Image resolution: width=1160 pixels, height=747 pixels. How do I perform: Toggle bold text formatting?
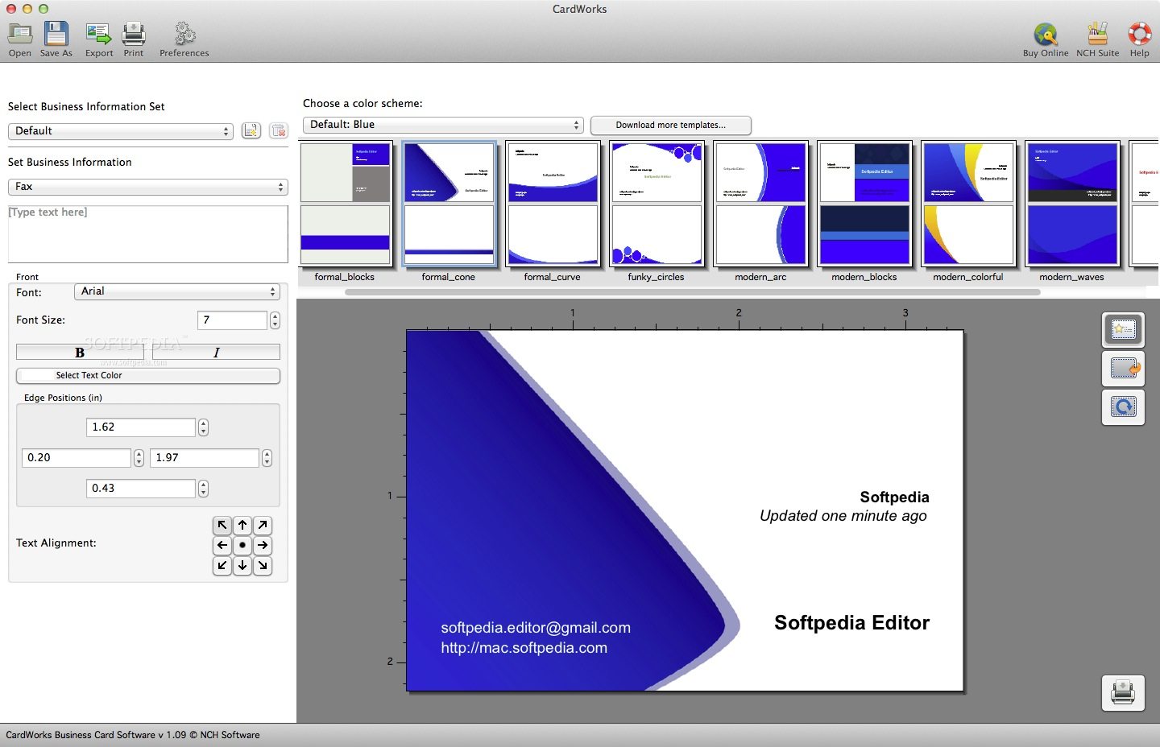pyautogui.click(x=79, y=352)
